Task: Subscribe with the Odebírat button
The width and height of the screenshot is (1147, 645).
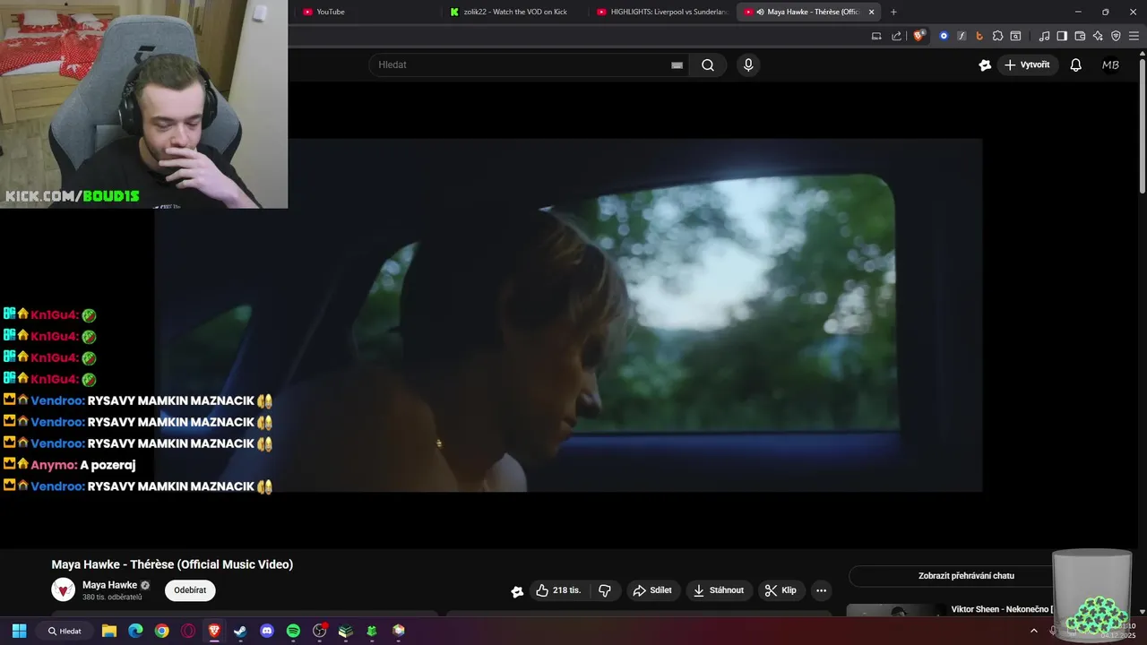Action: [190, 590]
